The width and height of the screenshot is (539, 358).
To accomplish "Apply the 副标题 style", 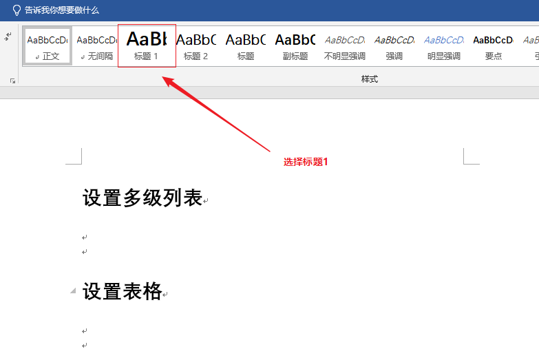I will tap(295, 46).
